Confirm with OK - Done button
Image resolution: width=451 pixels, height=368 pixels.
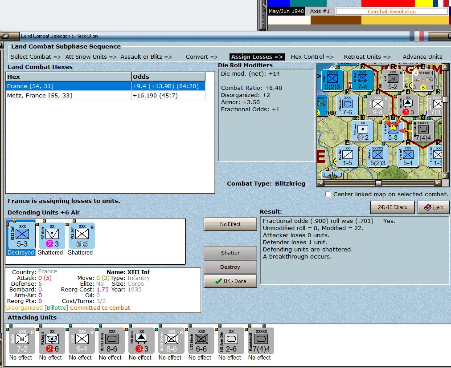(230, 281)
